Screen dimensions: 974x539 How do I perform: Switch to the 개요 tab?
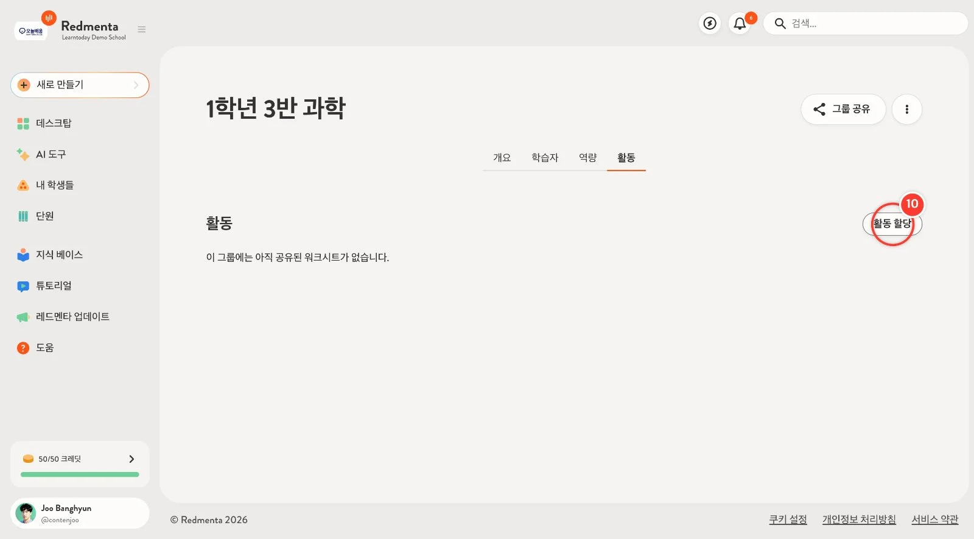(502, 157)
